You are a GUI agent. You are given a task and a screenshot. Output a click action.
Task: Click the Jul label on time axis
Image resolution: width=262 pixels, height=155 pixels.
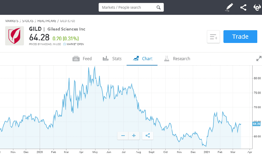[123, 152]
